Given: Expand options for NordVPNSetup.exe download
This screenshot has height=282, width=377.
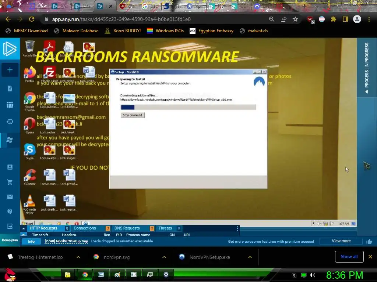Looking at the screenshot, I should [x=250, y=257].
